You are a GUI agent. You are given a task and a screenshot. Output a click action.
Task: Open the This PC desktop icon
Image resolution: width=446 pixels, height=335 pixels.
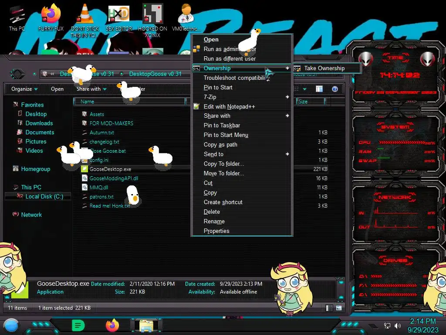[x=17, y=17]
